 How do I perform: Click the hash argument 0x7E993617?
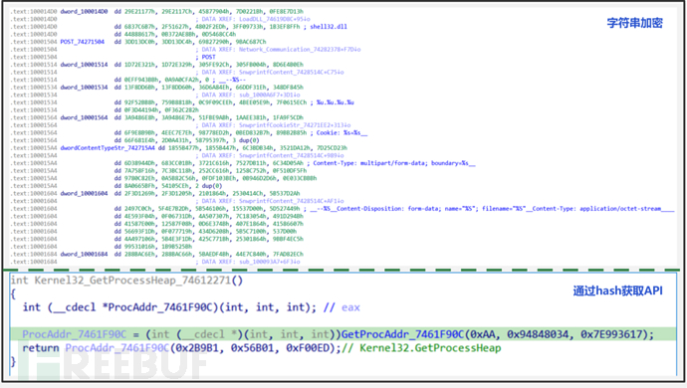(x=613, y=334)
